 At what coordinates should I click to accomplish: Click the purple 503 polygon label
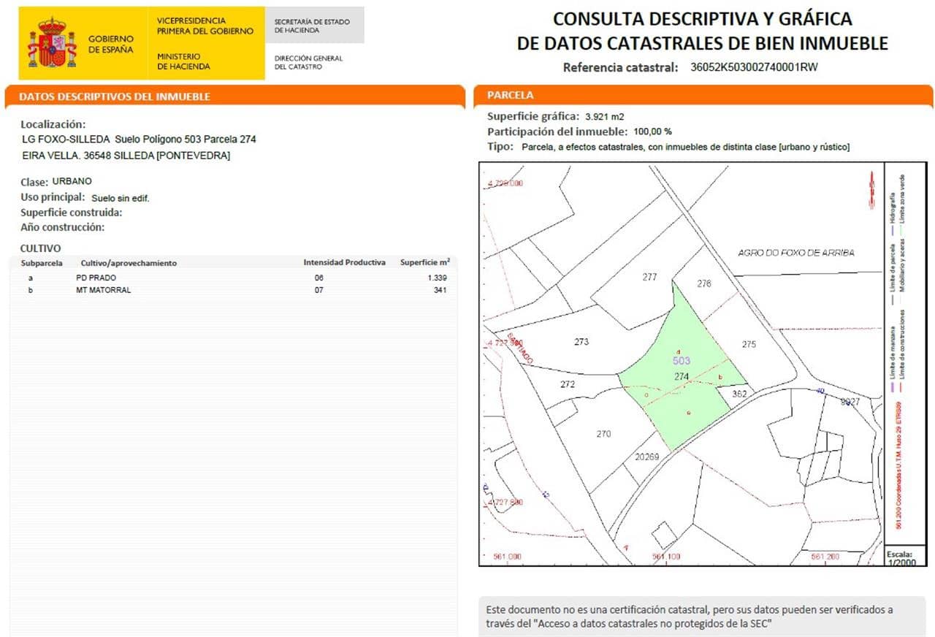pos(680,360)
